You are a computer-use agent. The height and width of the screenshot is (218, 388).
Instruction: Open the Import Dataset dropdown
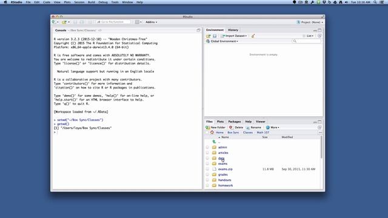[234, 36]
